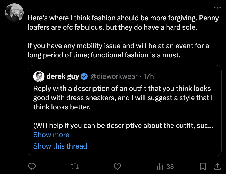Viewport: 226px width, 174px height.
Task: Repost this tweet using the retweet icon
Action: pos(74,167)
